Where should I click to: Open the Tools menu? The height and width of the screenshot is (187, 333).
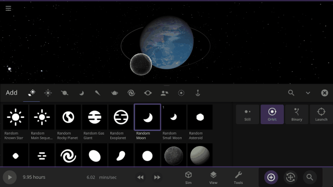[x=238, y=178]
